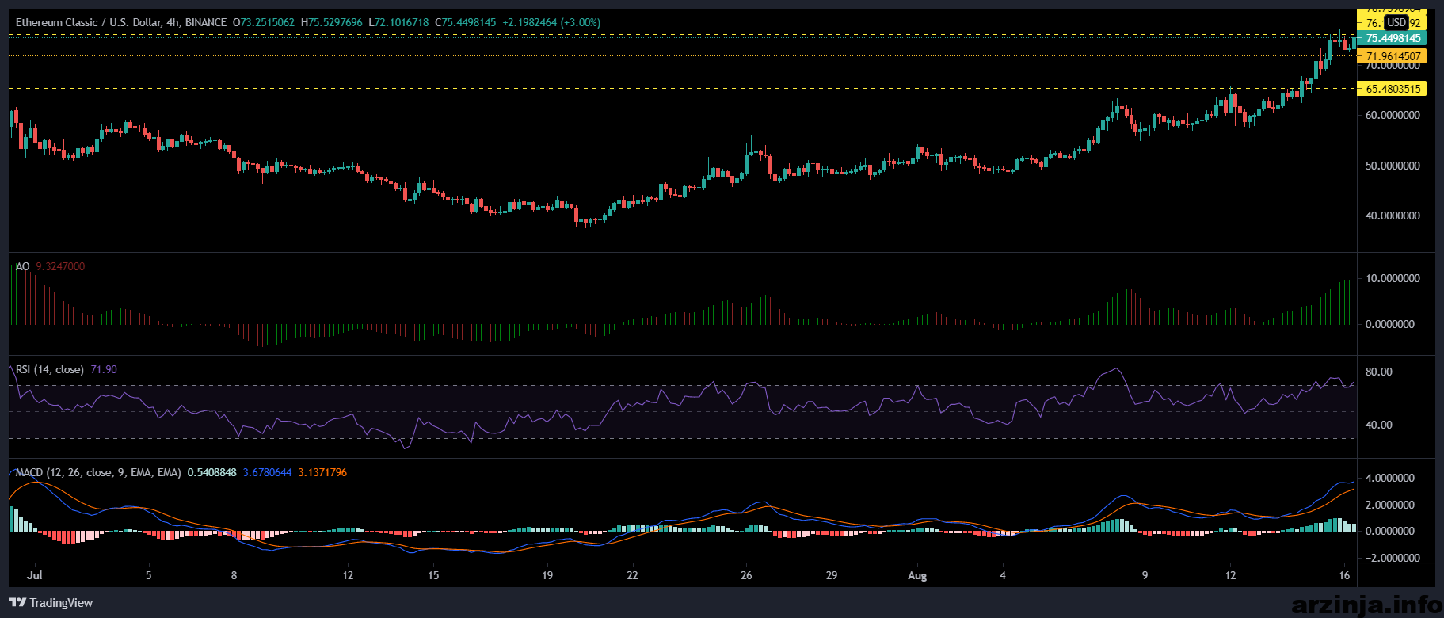Click the RSI axis label 80.00
Screen dimensions: 1444x618
1379,372
